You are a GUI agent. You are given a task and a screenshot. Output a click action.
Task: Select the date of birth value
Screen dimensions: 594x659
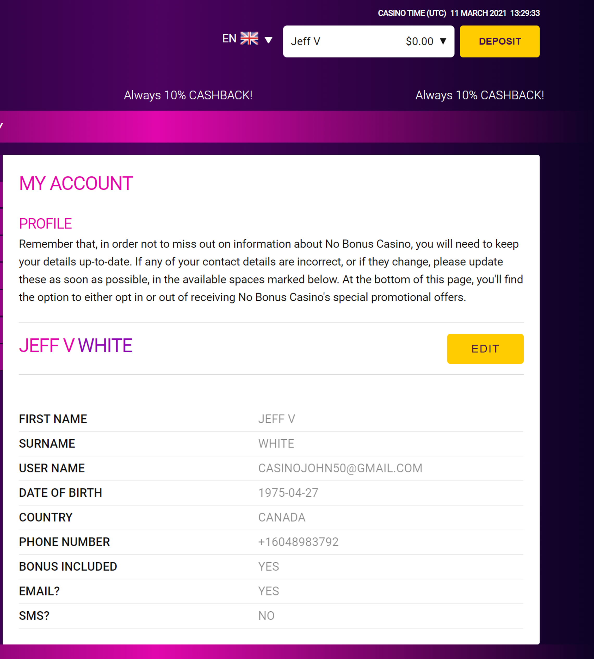[x=288, y=493]
